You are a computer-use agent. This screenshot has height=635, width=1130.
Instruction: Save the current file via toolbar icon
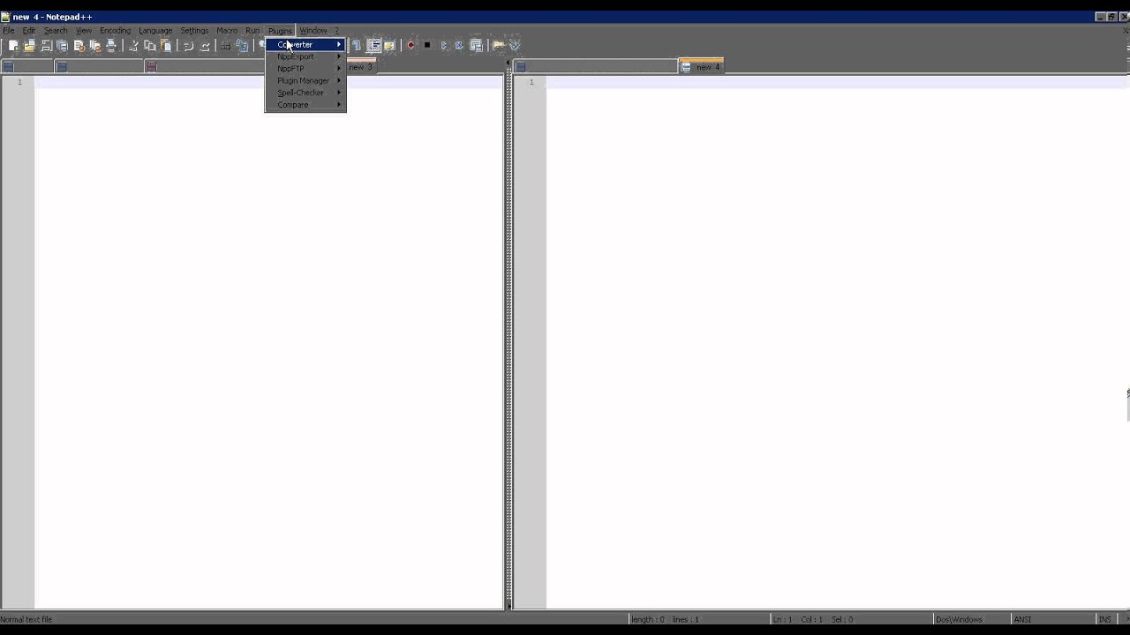46,45
